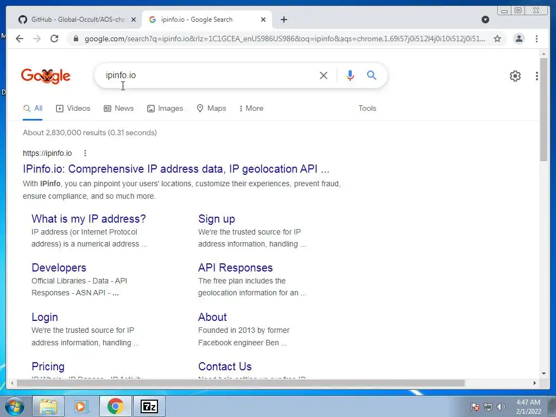Go back to the previous page
Screen dimensions: 556x417
point(20,39)
